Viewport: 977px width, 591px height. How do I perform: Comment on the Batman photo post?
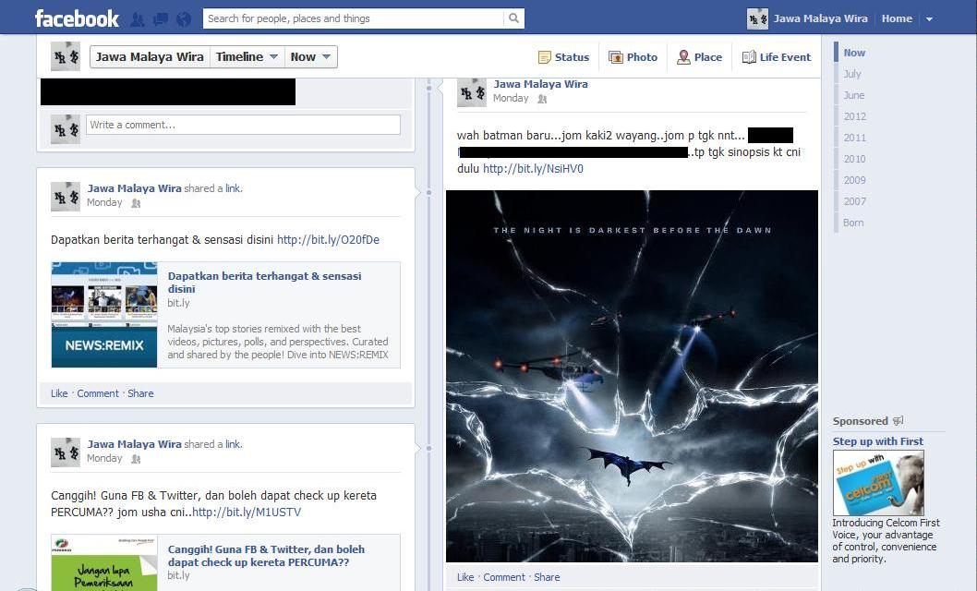tap(504, 577)
